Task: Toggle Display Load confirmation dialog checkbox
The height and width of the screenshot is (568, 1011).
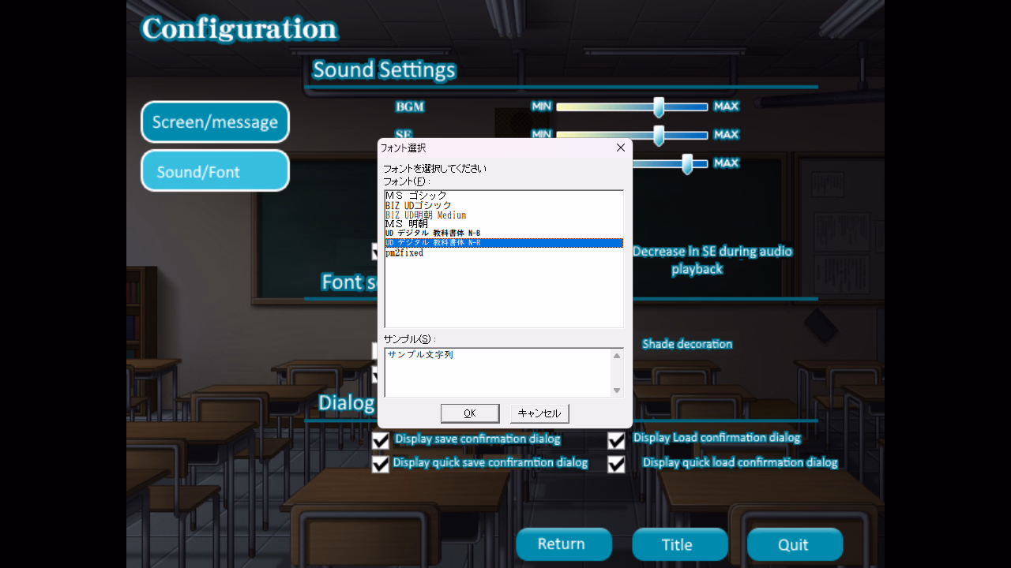Action: [616, 440]
